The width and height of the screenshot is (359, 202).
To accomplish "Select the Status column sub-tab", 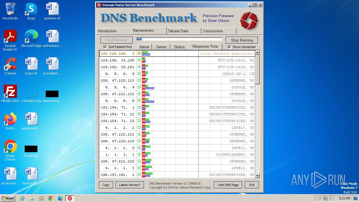I will coord(179,47).
